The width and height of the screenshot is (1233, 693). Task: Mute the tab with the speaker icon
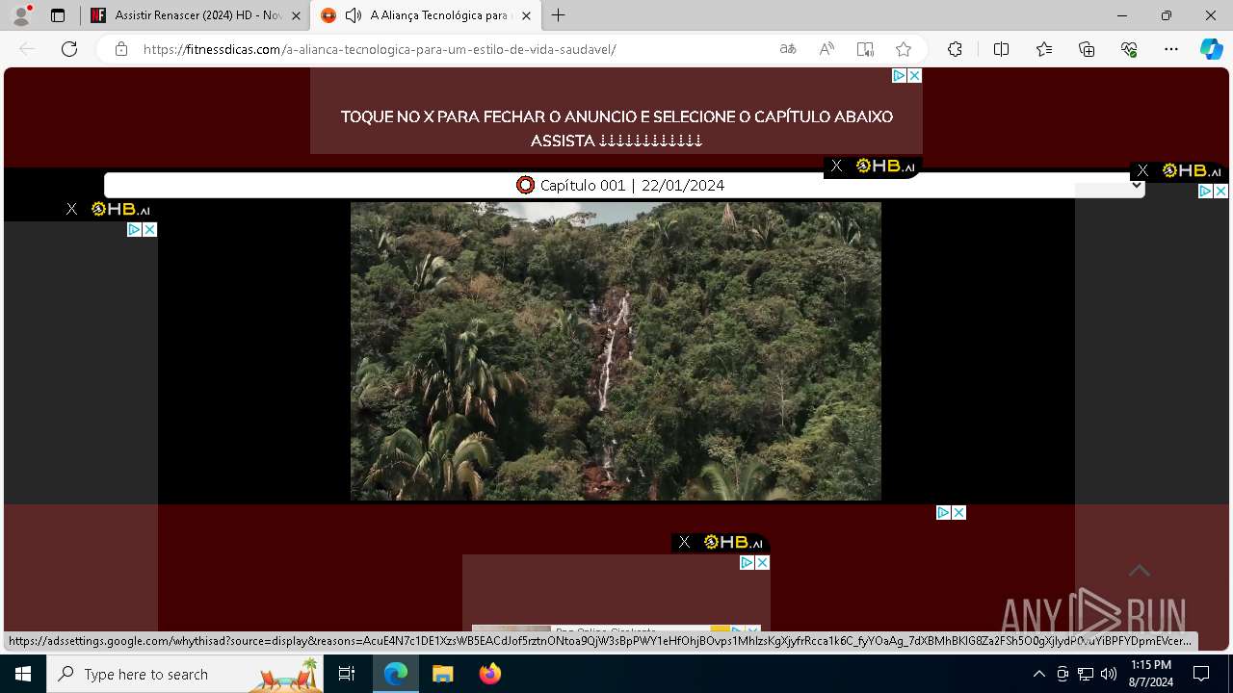[354, 15]
